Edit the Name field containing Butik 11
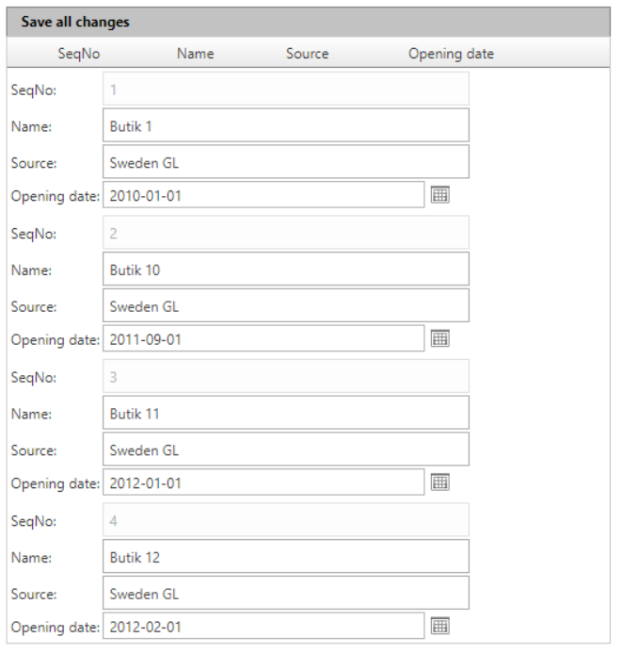The height and width of the screenshot is (654, 623). pyautogui.click(x=286, y=413)
